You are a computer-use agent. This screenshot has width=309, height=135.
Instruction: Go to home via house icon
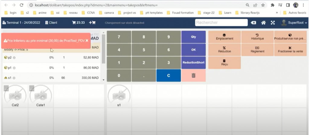pos(263,23)
